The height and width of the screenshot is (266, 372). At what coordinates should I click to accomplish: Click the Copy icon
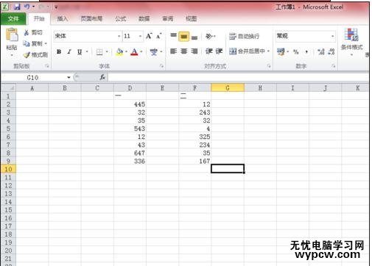pos(27,43)
